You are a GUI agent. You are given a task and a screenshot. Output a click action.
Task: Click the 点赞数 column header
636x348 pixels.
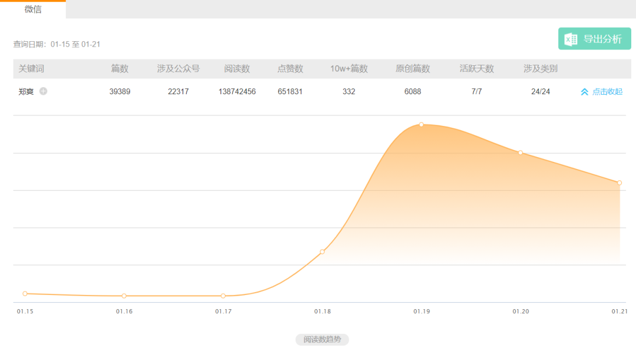(x=290, y=69)
